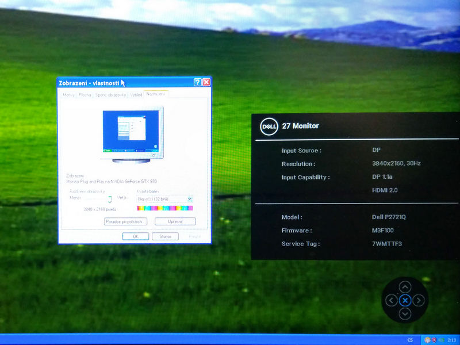Dismiss the Dell OSD with the blue X
The image size is (460, 345).
click(405, 300)
